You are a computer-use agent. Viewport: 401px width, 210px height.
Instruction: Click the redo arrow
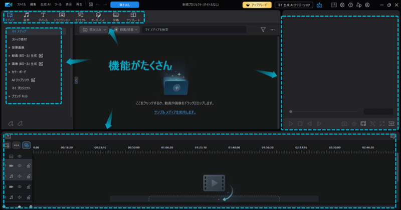pos(105,4)
